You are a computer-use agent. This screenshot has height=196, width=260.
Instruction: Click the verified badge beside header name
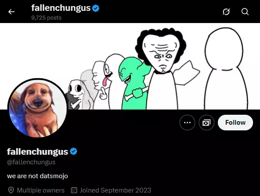[96, 8]
